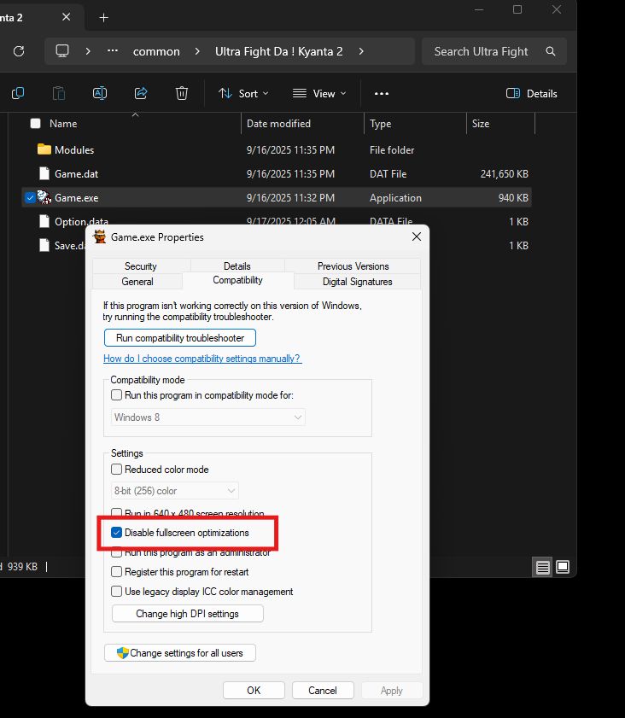The height and width of the screenshot is (718, 625).
Task: Uncheck the Game.exe row selection checkbox
Action: tap(30, 198)
